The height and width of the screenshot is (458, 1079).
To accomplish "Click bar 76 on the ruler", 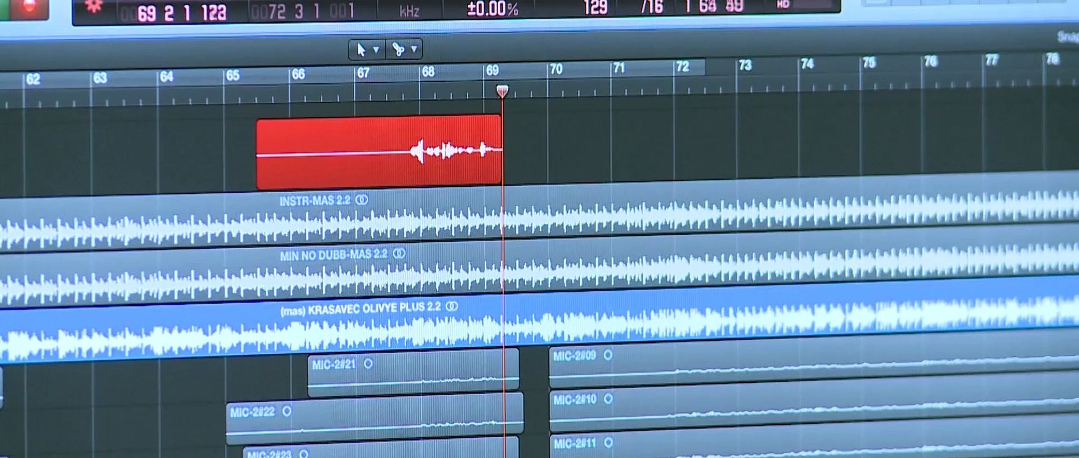I will click(931, 62).
